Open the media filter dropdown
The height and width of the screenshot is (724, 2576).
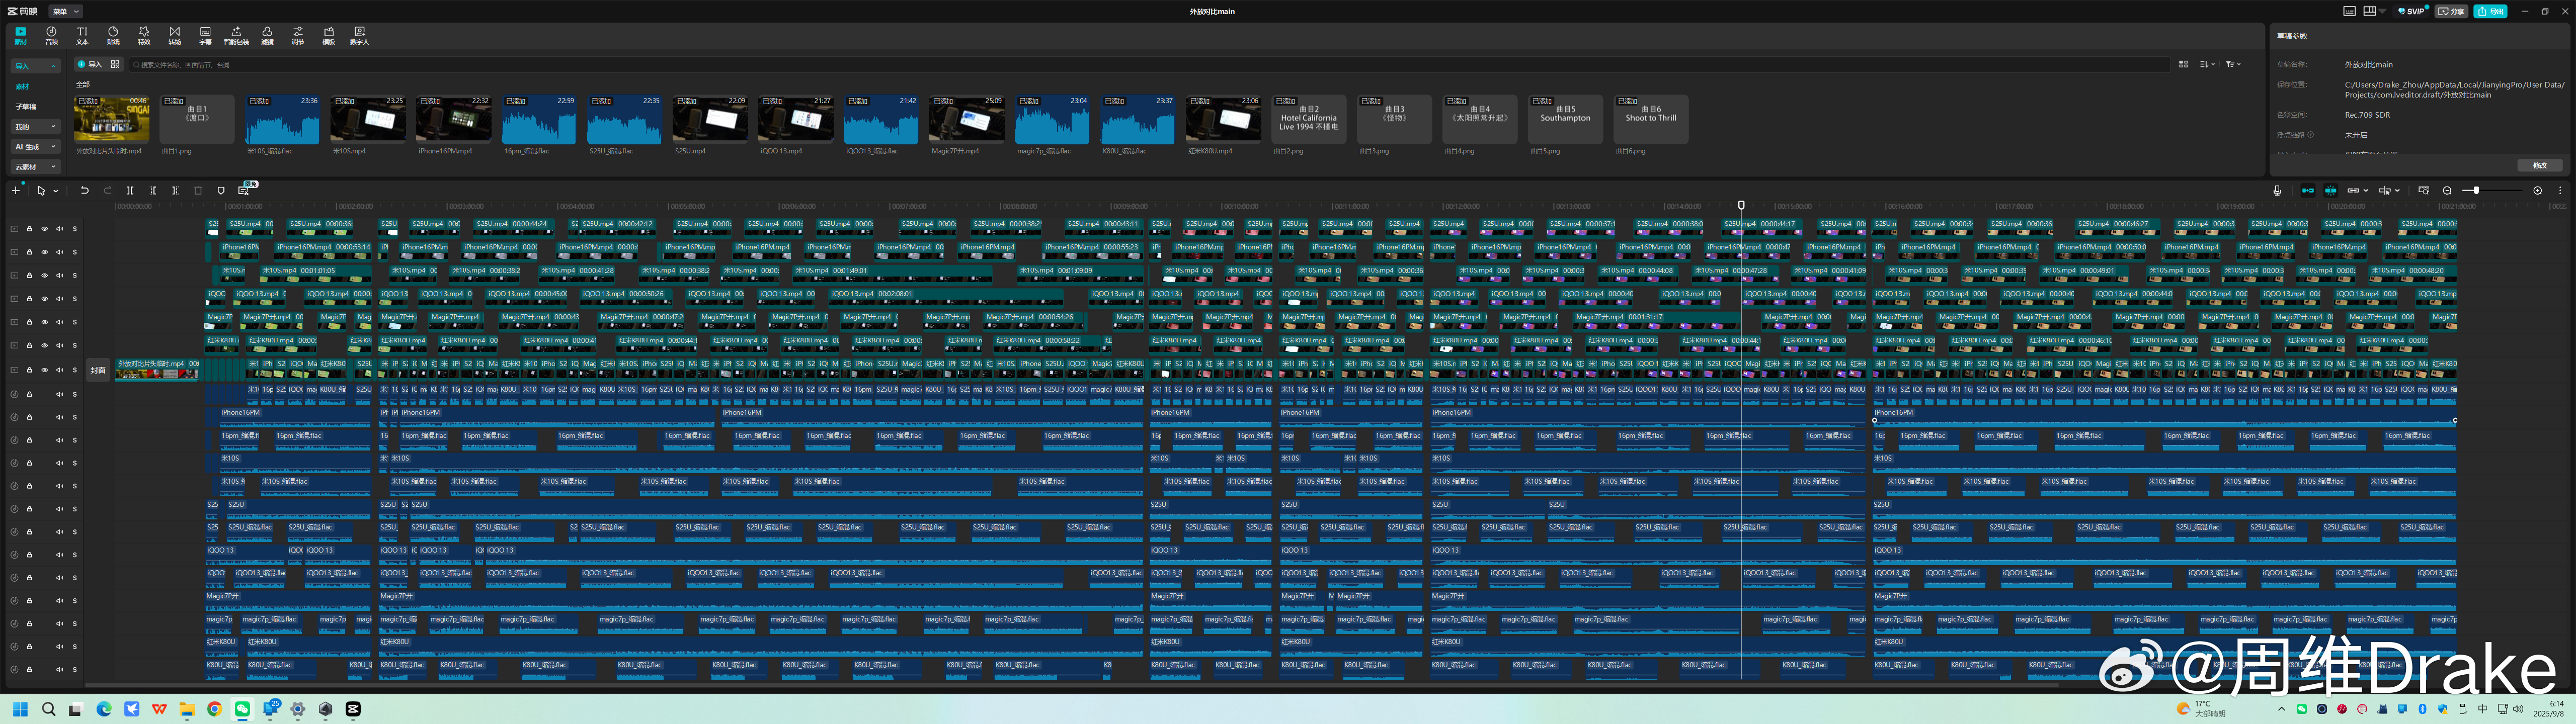pyautogui.click(x=2233, y=64)
